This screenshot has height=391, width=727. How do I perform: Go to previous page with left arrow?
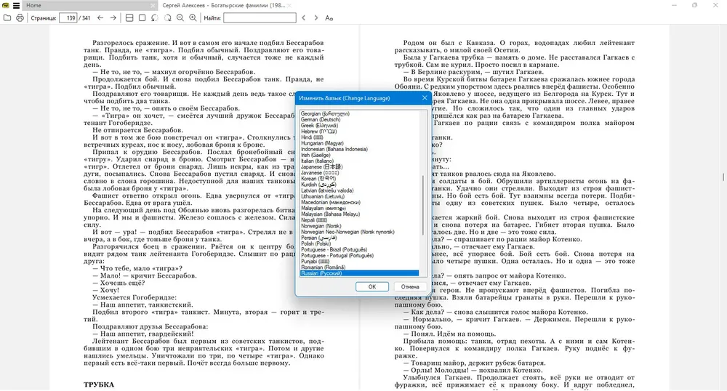coord(100,18)
